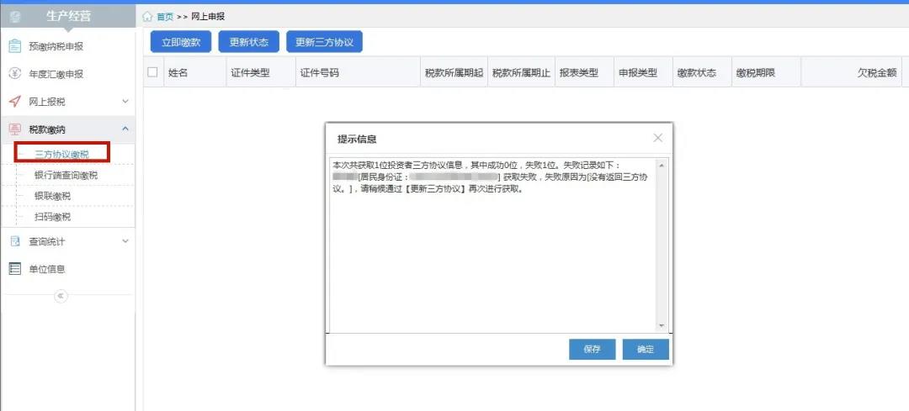
Task: Click the 预缴纳税申报 clipboard icon
Action: pyautogui.click(x=16, y=45)
